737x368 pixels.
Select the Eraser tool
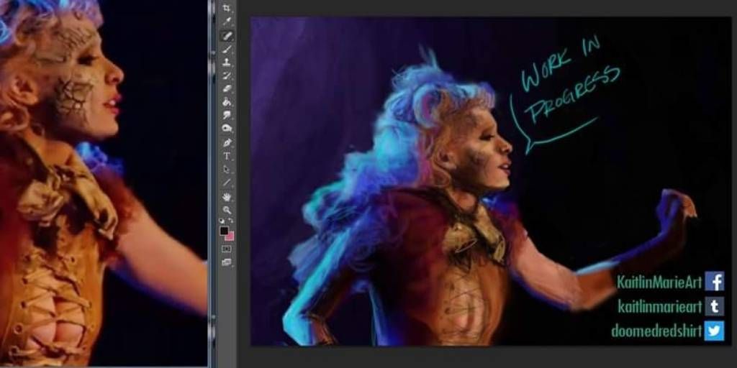[x=227, y=88]
